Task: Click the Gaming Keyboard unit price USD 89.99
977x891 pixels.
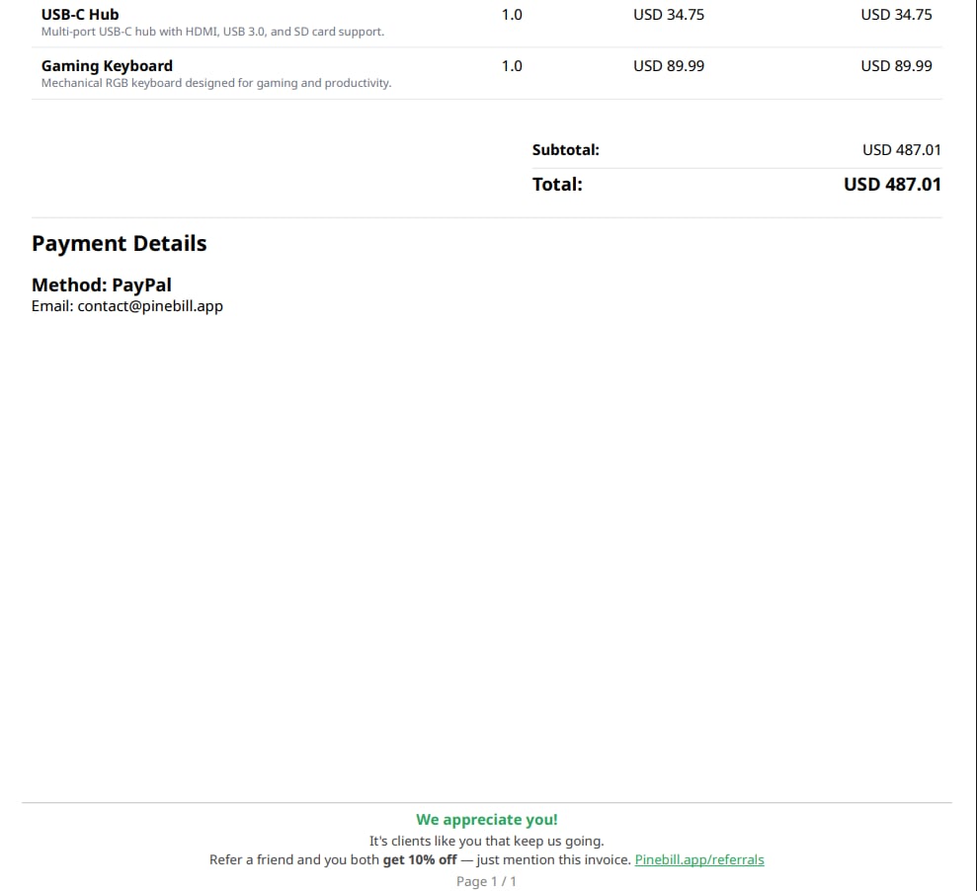Action: (669, 66)
